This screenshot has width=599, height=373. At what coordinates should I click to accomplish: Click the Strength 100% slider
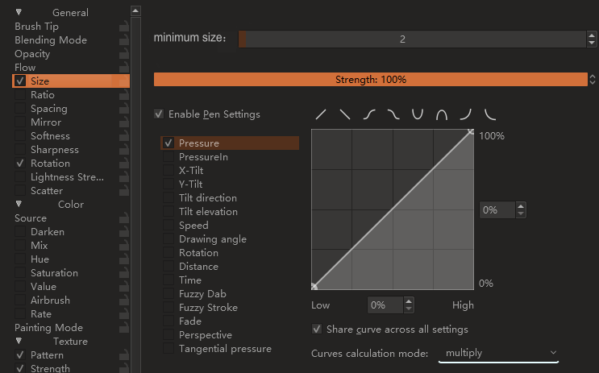click(370, 80)
